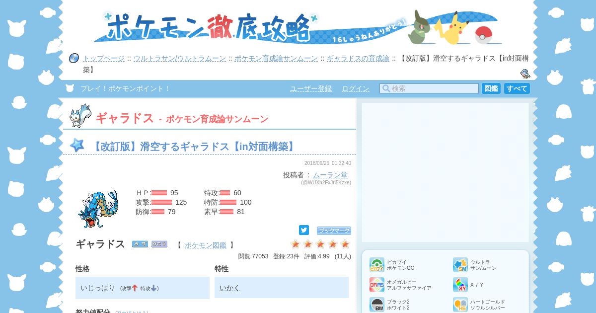This screenshot has width=596, height=313.
Task: Open ポケモン図鑑 link
Action: (206, 245)
